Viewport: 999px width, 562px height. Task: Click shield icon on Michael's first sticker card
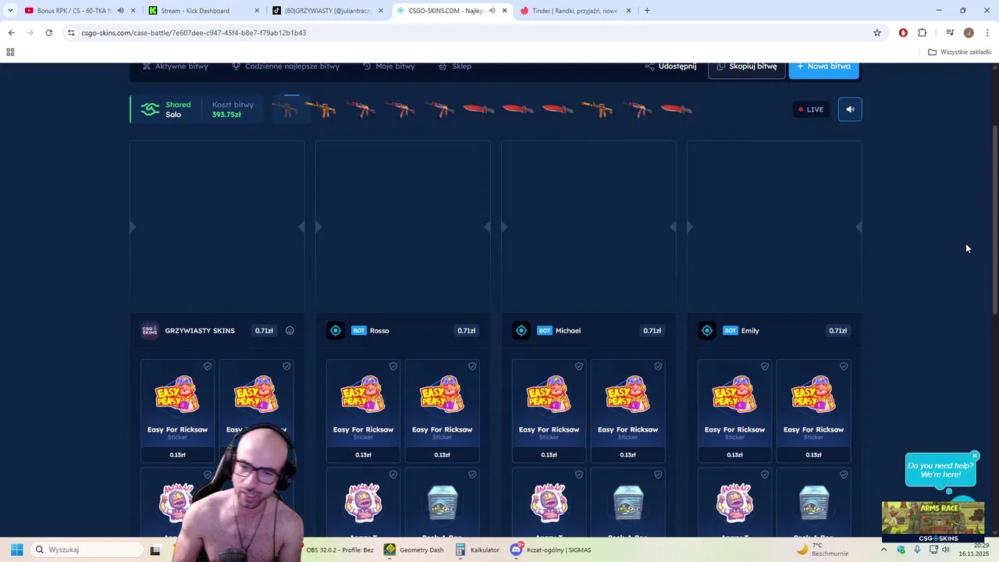pos(579,366)
